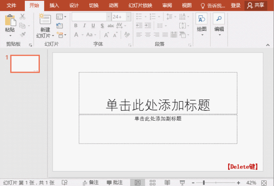274x186 pixels.
Task: Click the align text vertical icon
Action: [x=182, y=26]
